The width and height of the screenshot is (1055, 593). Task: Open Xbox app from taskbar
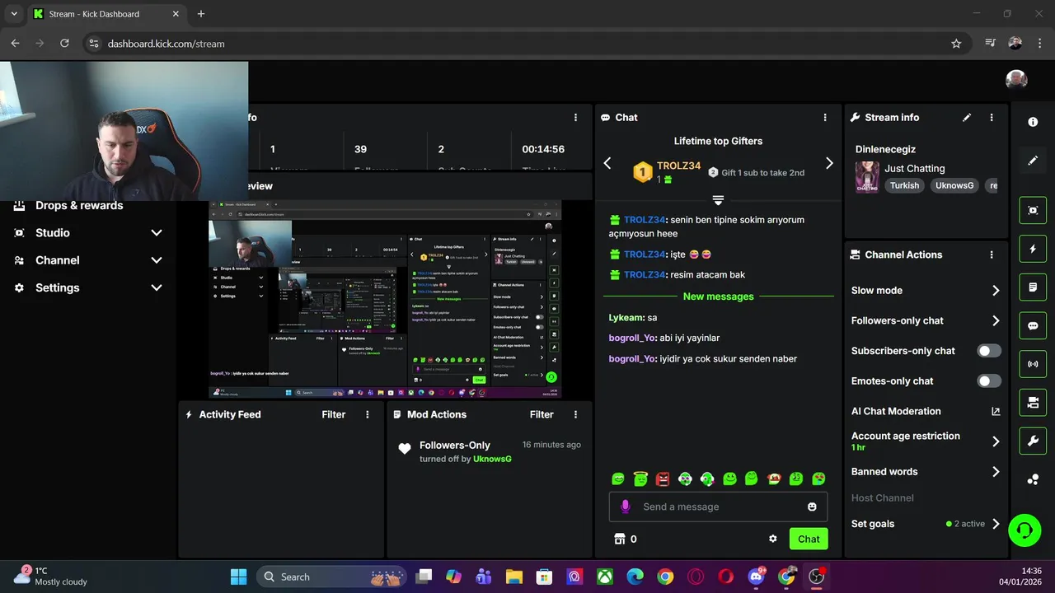605,577
